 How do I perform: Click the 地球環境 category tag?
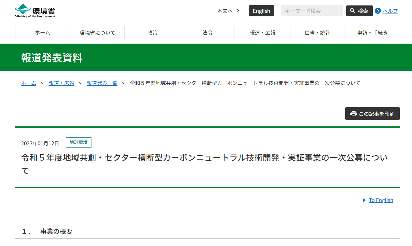[79, 142]
